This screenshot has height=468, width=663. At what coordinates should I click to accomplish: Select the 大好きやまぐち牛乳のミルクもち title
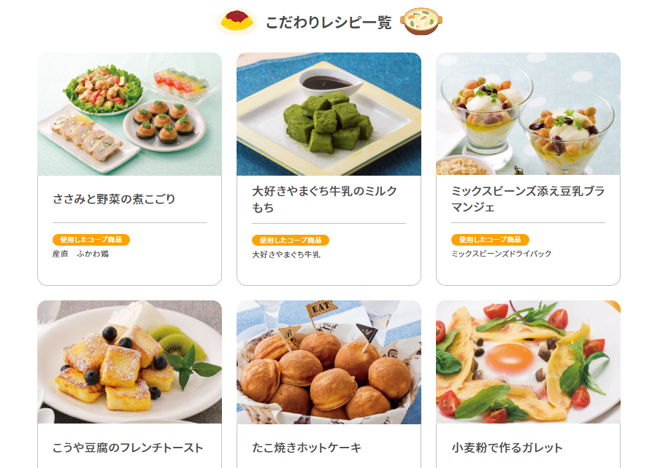324,199
